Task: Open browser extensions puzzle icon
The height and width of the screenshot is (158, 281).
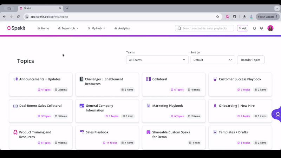Action: coord(235,17)
